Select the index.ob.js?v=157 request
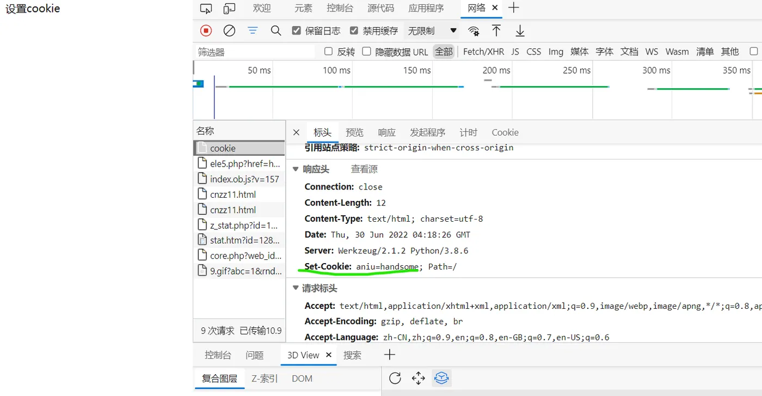The width and height of the screenshot is (762, 396). click(239, 179)
